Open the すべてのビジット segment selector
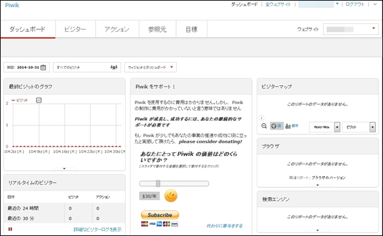383x236 pixels. pos(87,67)
